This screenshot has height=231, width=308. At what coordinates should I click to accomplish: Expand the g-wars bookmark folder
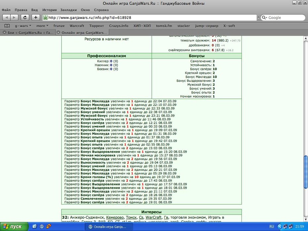pos(23,26)
